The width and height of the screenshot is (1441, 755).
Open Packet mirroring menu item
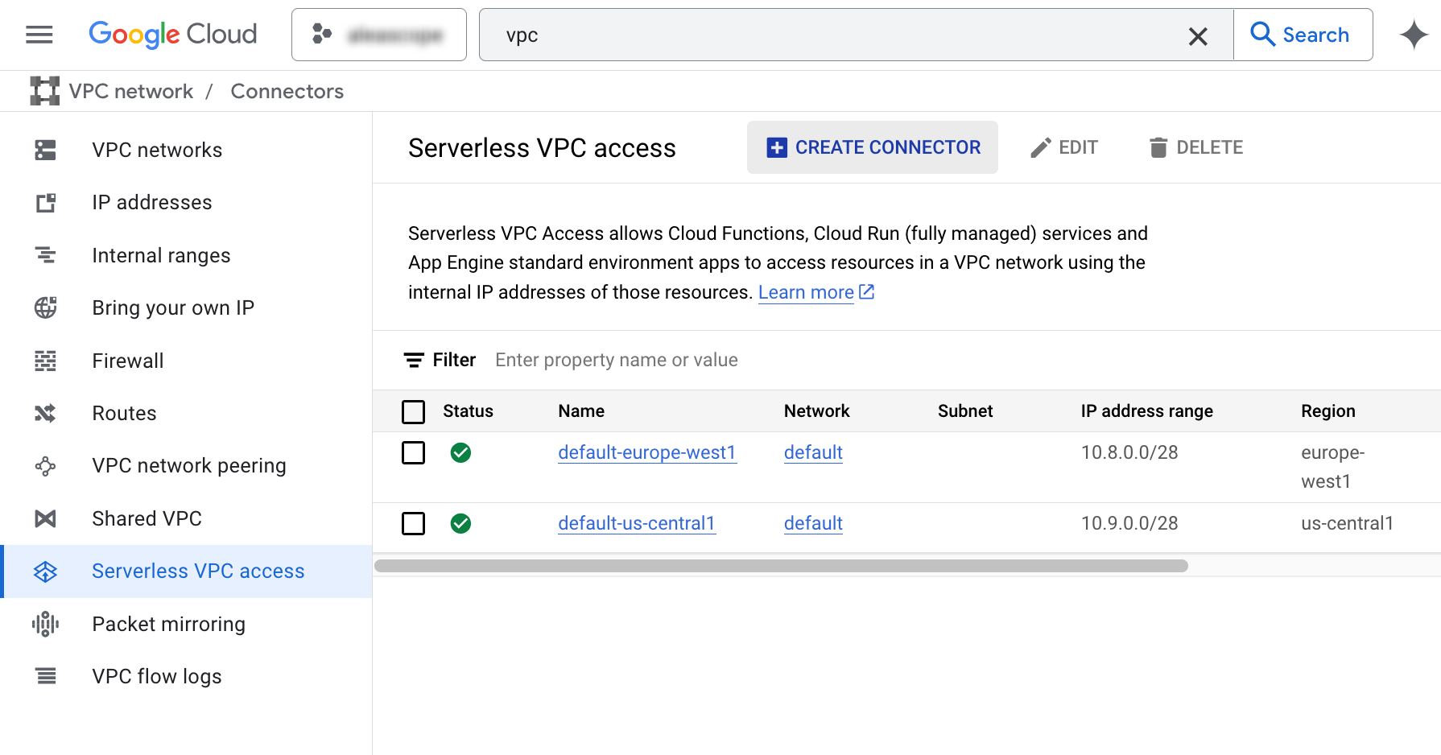[x=168, y=624]
